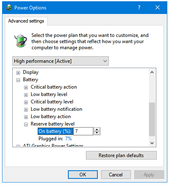Click the help question mark button
The height and width of the screenshot is (185, 169).
tap(139, 7)
